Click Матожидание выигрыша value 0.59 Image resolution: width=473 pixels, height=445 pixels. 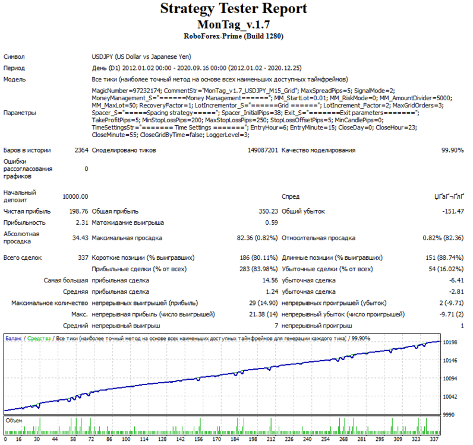272,223
